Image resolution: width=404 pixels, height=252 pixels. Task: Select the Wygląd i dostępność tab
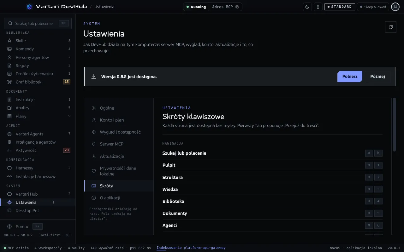point(119,132)
